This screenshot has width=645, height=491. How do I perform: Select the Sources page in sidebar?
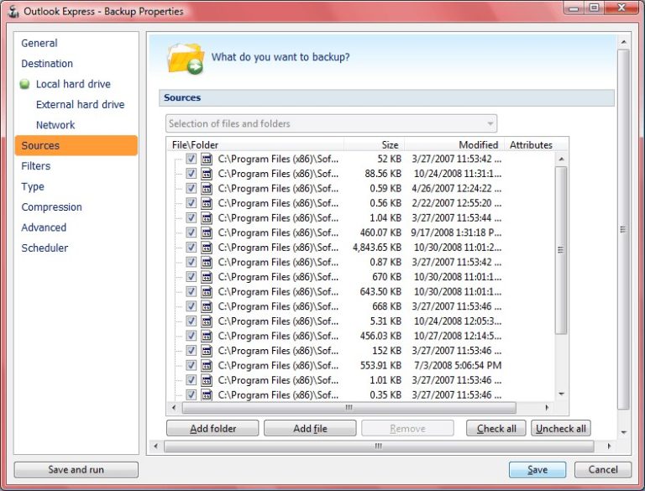click(x=76, y=145)
